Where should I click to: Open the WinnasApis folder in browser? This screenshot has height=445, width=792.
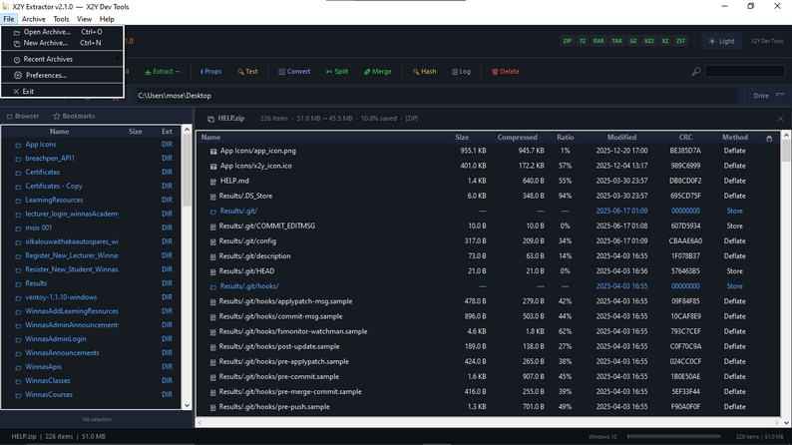[44, 367]
